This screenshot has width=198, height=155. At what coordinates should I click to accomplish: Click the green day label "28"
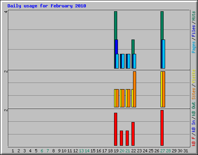point(168,151)
